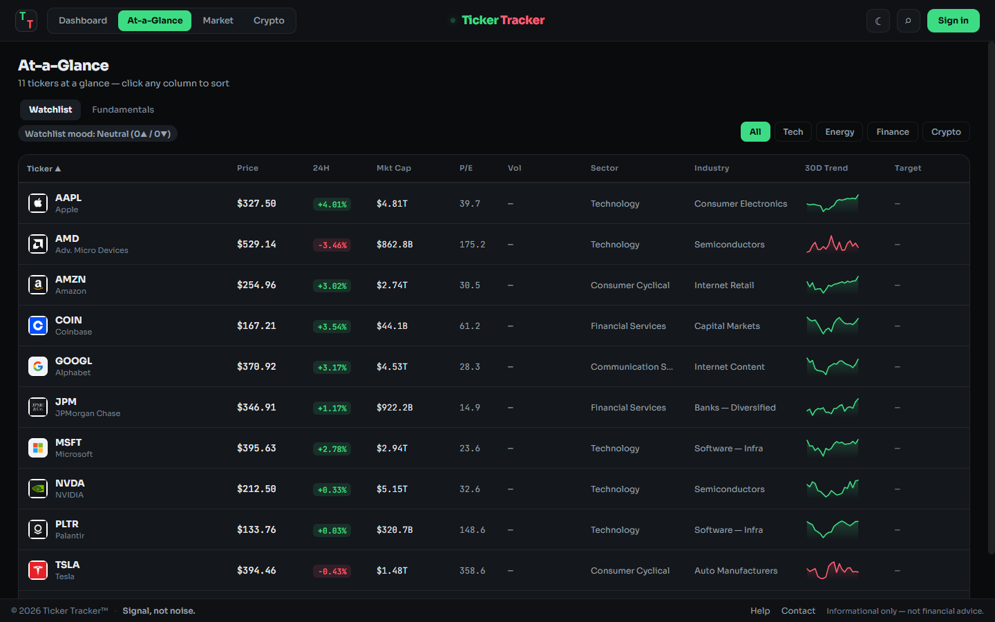This screenshot has height=622, width=995.
Task: Open the Contact footer link
Action: point(798,611)
